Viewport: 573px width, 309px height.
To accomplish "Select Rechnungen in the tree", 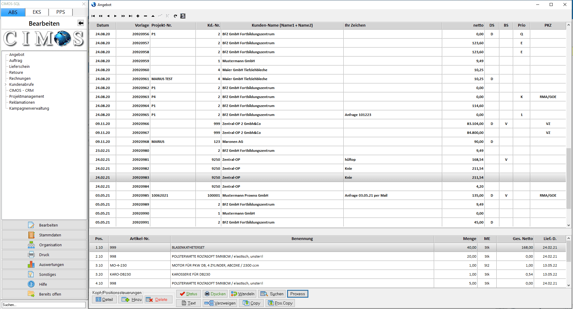I will pyautogui.click(x=20, y=79).
